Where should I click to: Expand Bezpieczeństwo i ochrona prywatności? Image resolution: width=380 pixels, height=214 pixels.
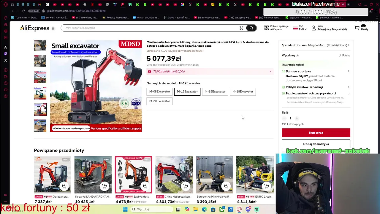pyautogui.click(x=349, y=93)
